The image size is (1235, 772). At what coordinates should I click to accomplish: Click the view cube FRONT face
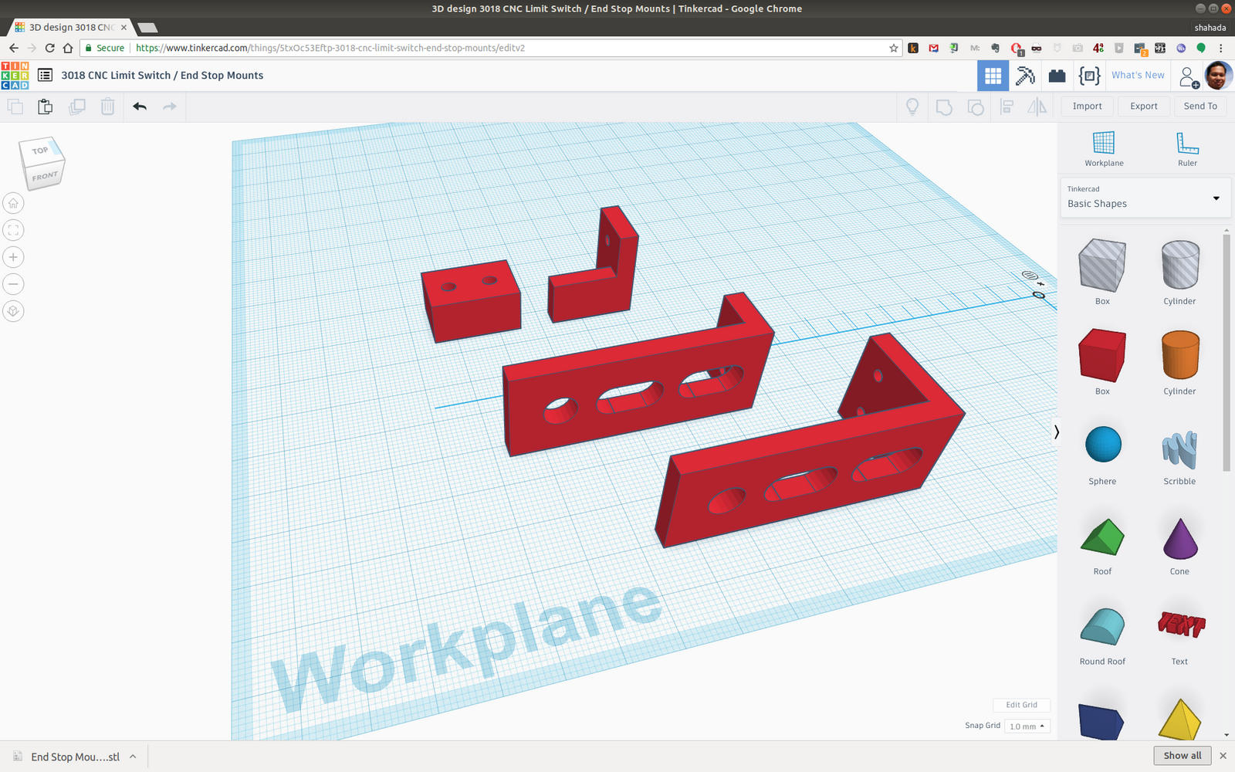click(45, 177)
